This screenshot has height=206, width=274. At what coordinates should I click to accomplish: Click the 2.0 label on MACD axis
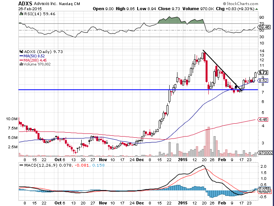click(263, 167)
